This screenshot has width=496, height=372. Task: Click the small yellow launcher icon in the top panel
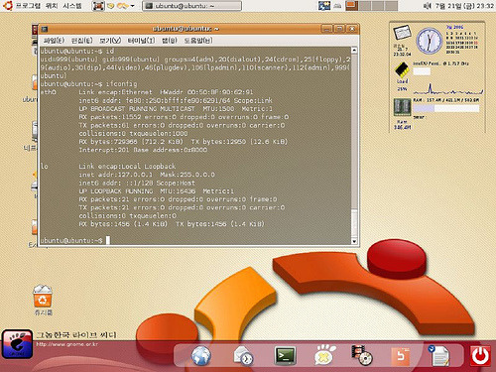110,6
